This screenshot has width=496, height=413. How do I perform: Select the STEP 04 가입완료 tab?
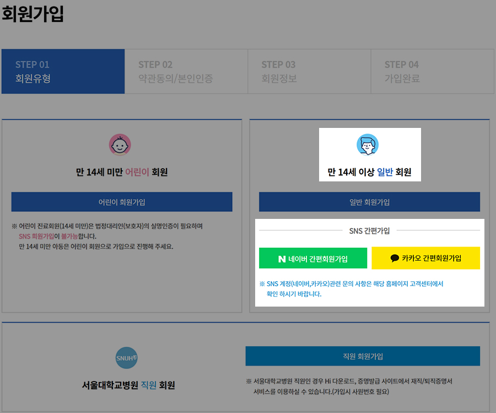(433, 71)
